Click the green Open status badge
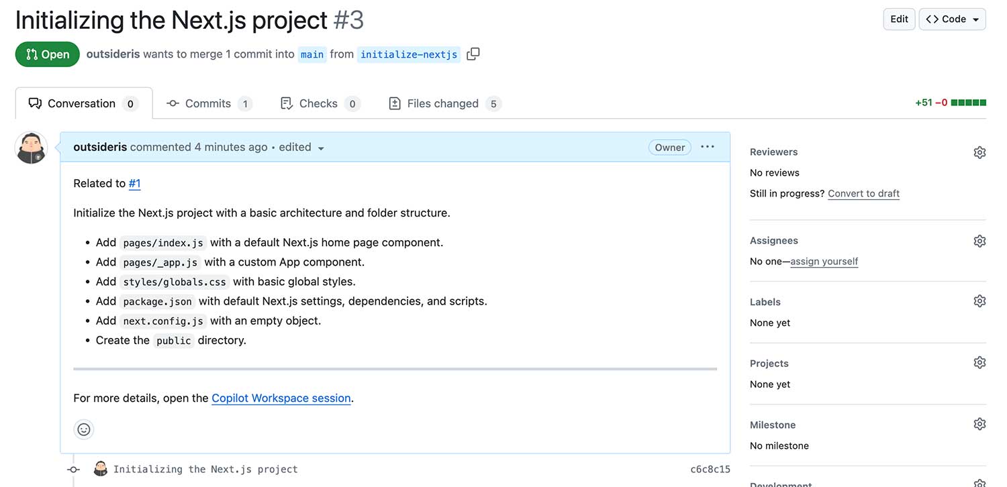This screenshot has height=487, width=1007. tap(48, 54)
